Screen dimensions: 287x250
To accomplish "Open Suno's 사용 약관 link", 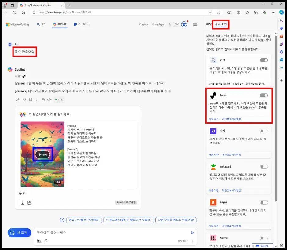I will click(214, 119).
